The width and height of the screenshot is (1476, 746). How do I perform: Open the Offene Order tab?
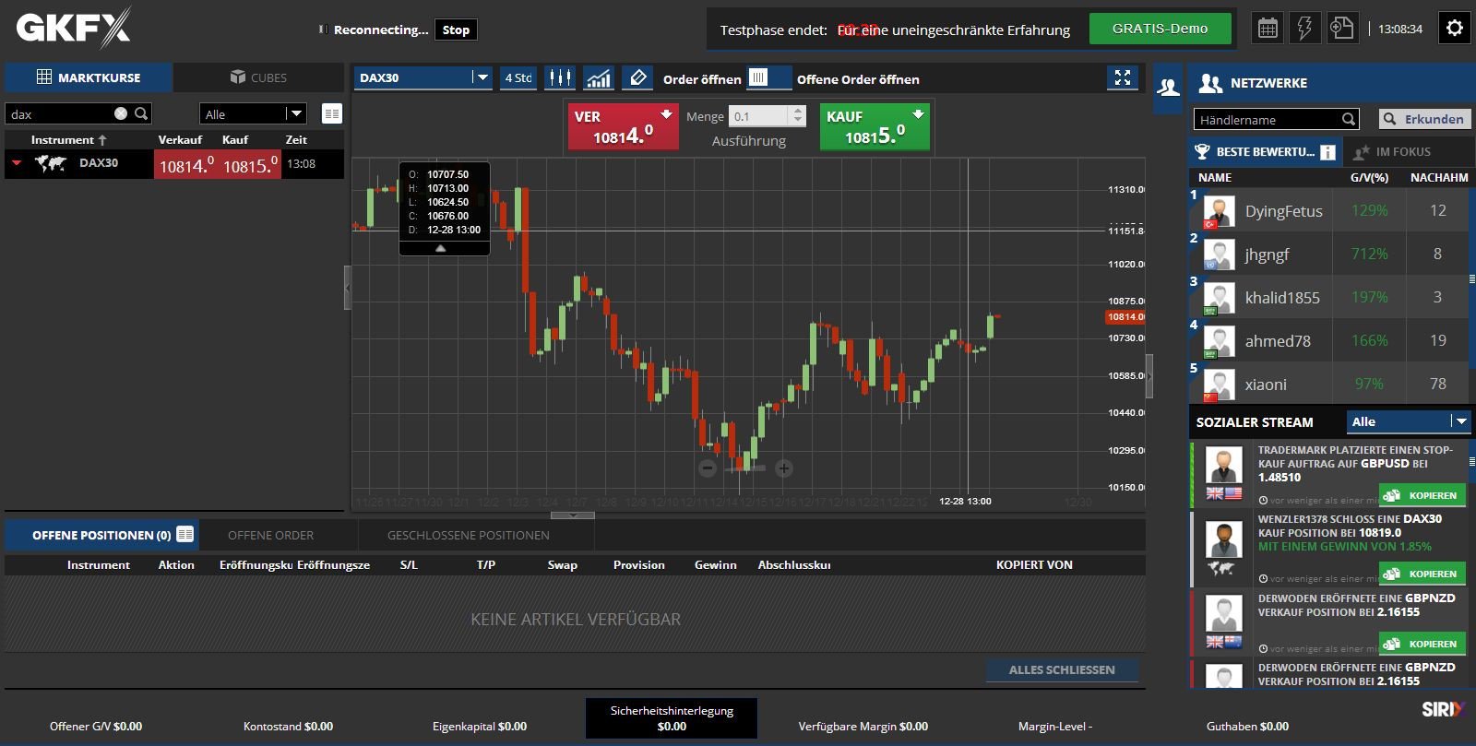[x=270, y=535]
